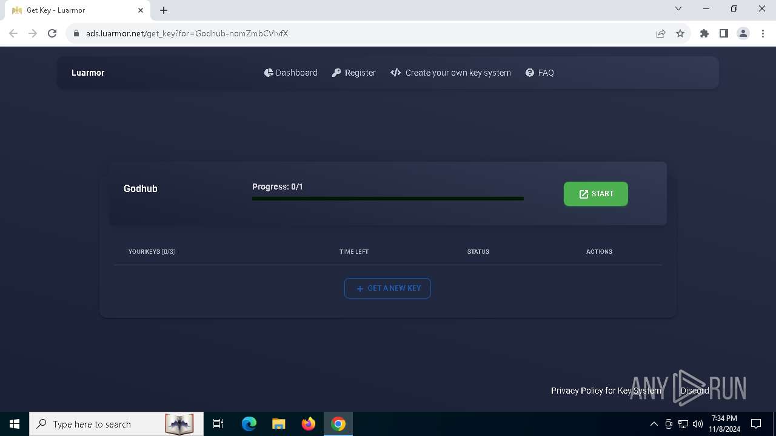The width and height of the screenshot is (776, 436).
Task: Open Task View on taskbar
Action: coord(218,424)
